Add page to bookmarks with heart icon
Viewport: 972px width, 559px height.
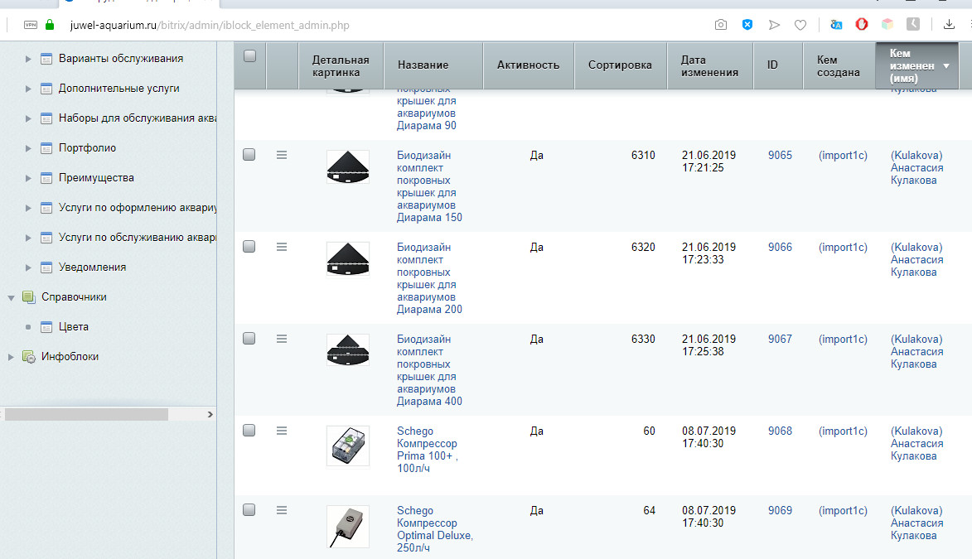point(800,25)
